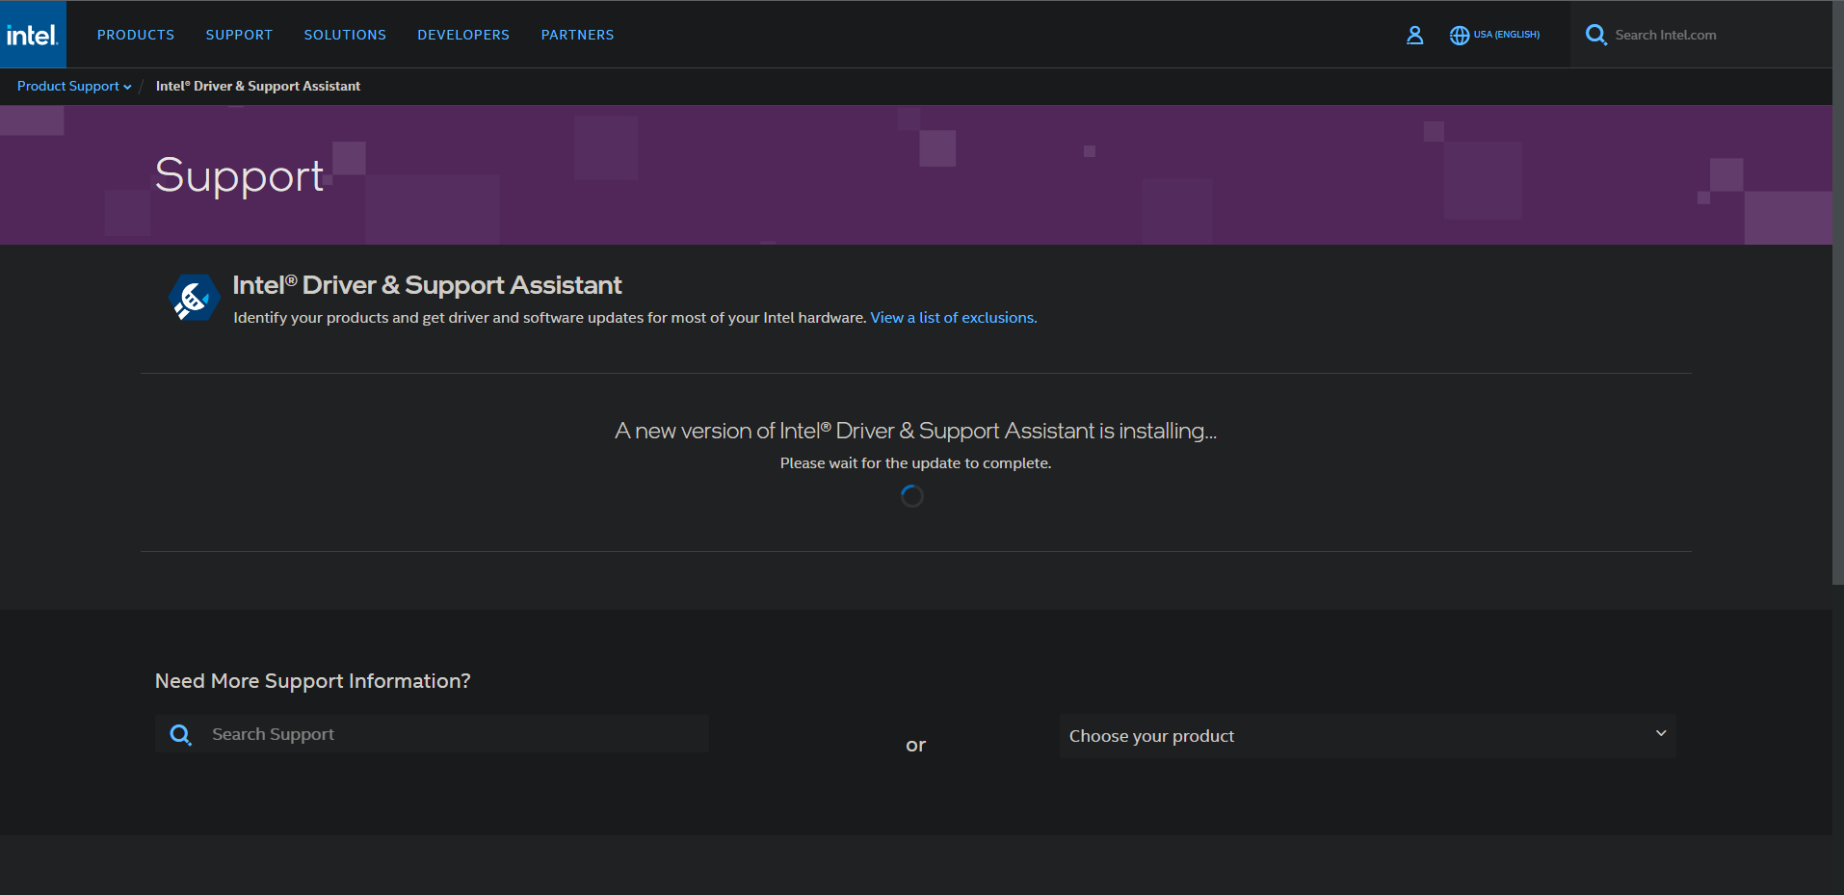Image resolution: width=1844 pixels, height=895 pixels.
Task: Click the Intel logo in the header
Action: coord(33,35)
